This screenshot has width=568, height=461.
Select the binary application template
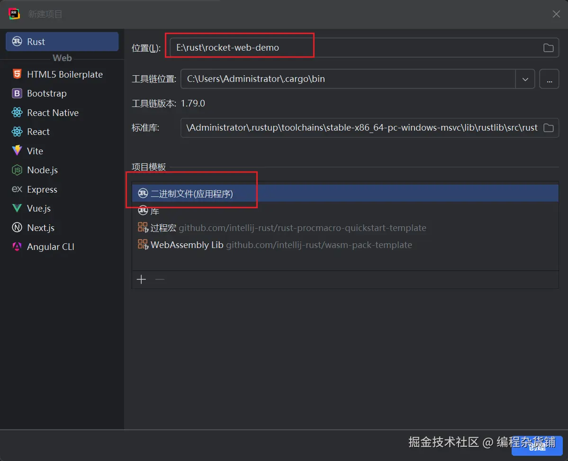point(345,194)
